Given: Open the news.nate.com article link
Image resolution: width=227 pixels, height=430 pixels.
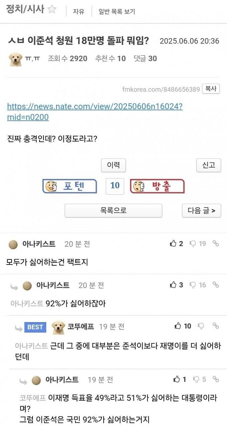Looking at the screenshot, I should 95,112.
